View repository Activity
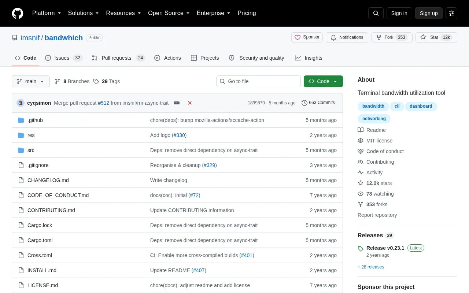This screenshot has height=293, width=469. coord(370,173)
